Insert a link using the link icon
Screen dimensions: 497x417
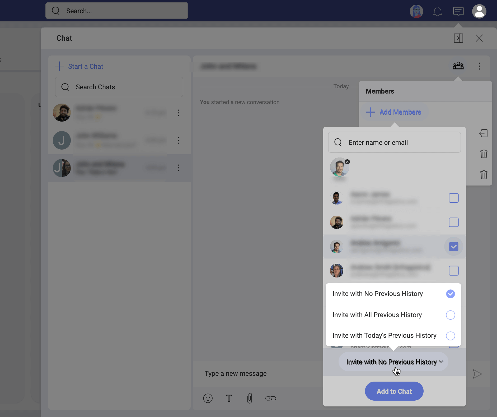click(x=271, y=398)
